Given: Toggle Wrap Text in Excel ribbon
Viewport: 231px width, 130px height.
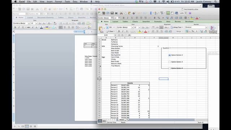Looking at the screenshot, I should click(176, 27).
